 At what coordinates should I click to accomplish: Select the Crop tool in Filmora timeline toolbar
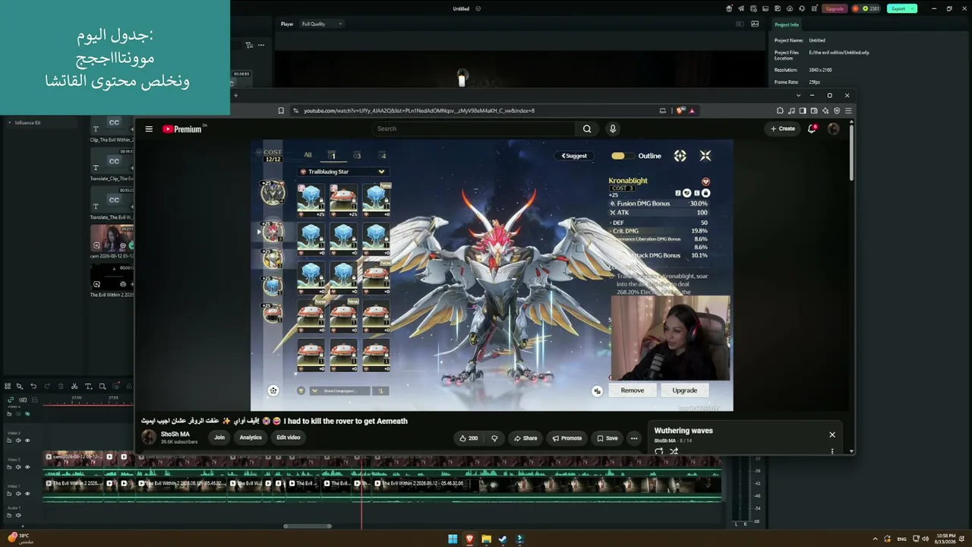click(x=103, y=387)
